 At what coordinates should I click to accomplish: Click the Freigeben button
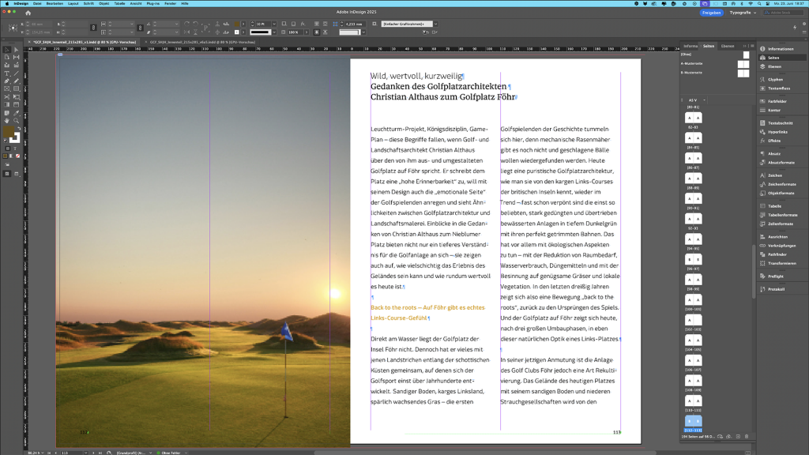711,13
